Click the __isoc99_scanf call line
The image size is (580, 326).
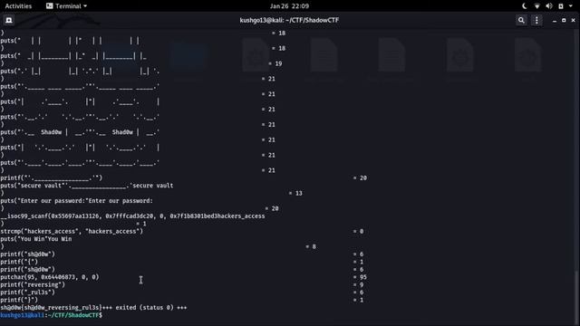[132, 216]
